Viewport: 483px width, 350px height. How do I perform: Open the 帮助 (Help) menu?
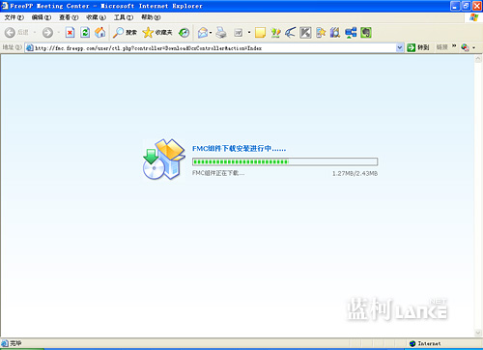[x=151, y=17]
